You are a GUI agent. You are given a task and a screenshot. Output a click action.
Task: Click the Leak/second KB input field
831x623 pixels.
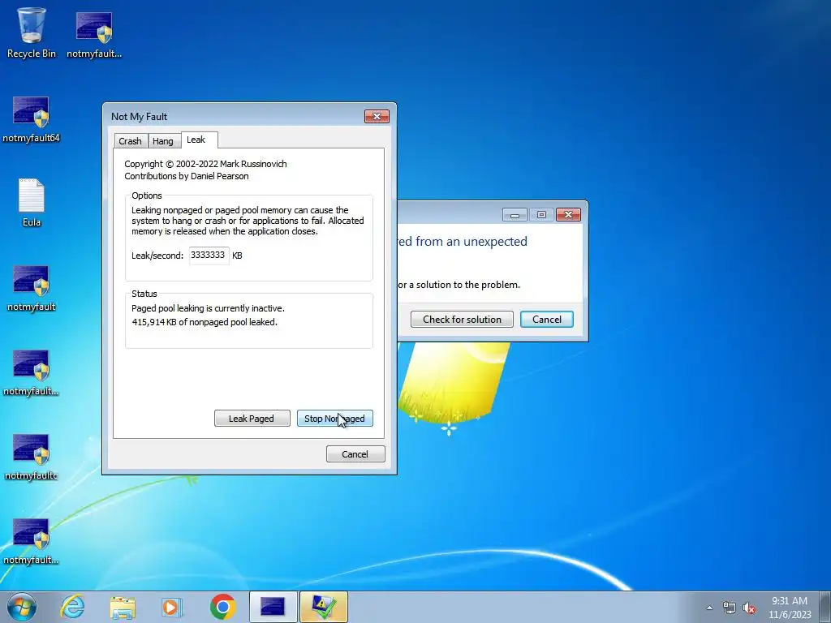pos(209,256)
